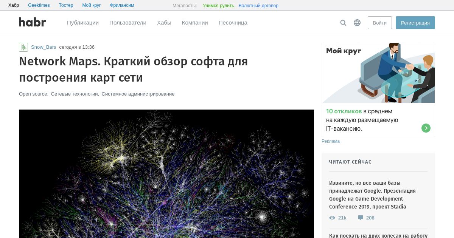Click Читают сейчас heading

[x=350, y=162]
